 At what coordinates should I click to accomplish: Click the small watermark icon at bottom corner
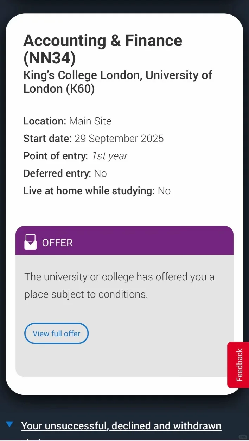pyautogui.click(x=242, y=436)
